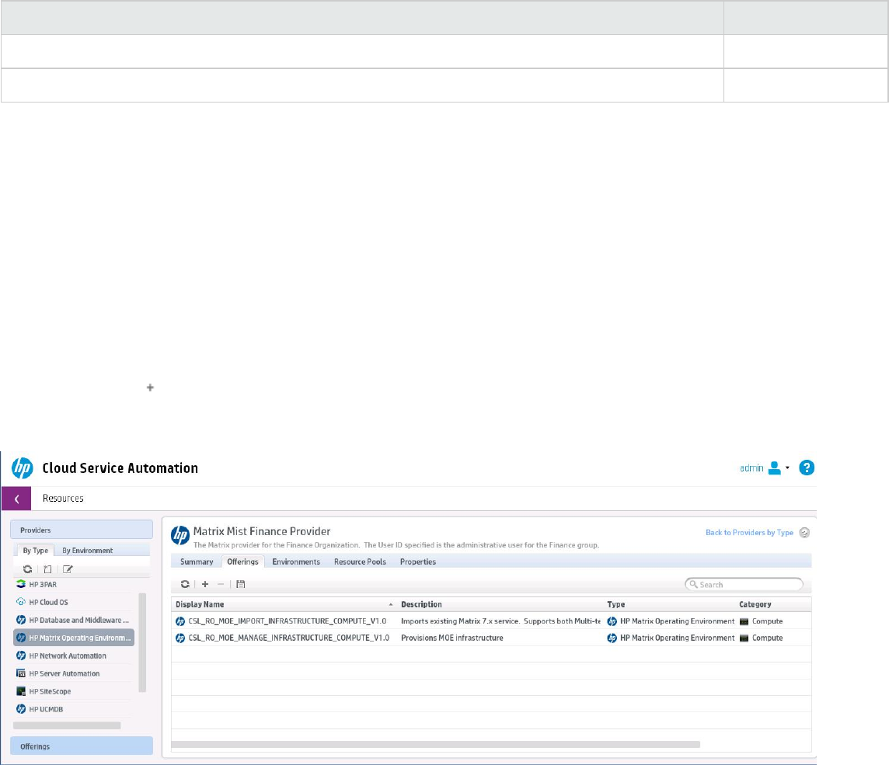Open the Environments tab

point(296,562)
